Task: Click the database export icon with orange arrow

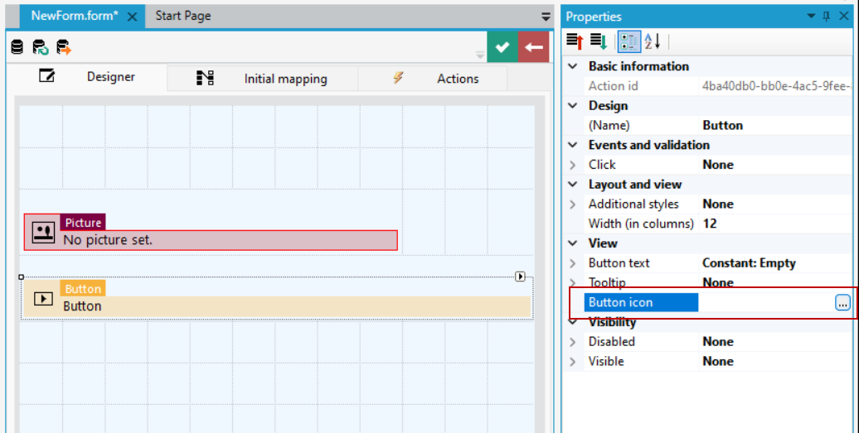Action: (x=64, y=47)
